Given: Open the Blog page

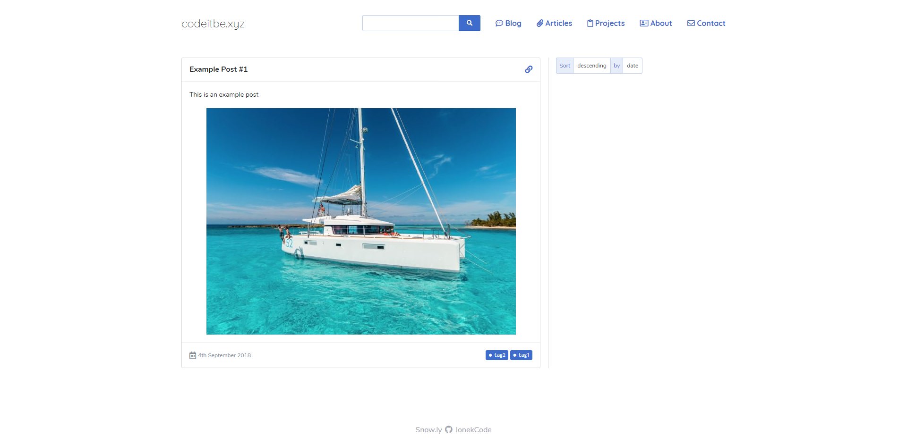Looking at the screenshot, I should [508, 23].
